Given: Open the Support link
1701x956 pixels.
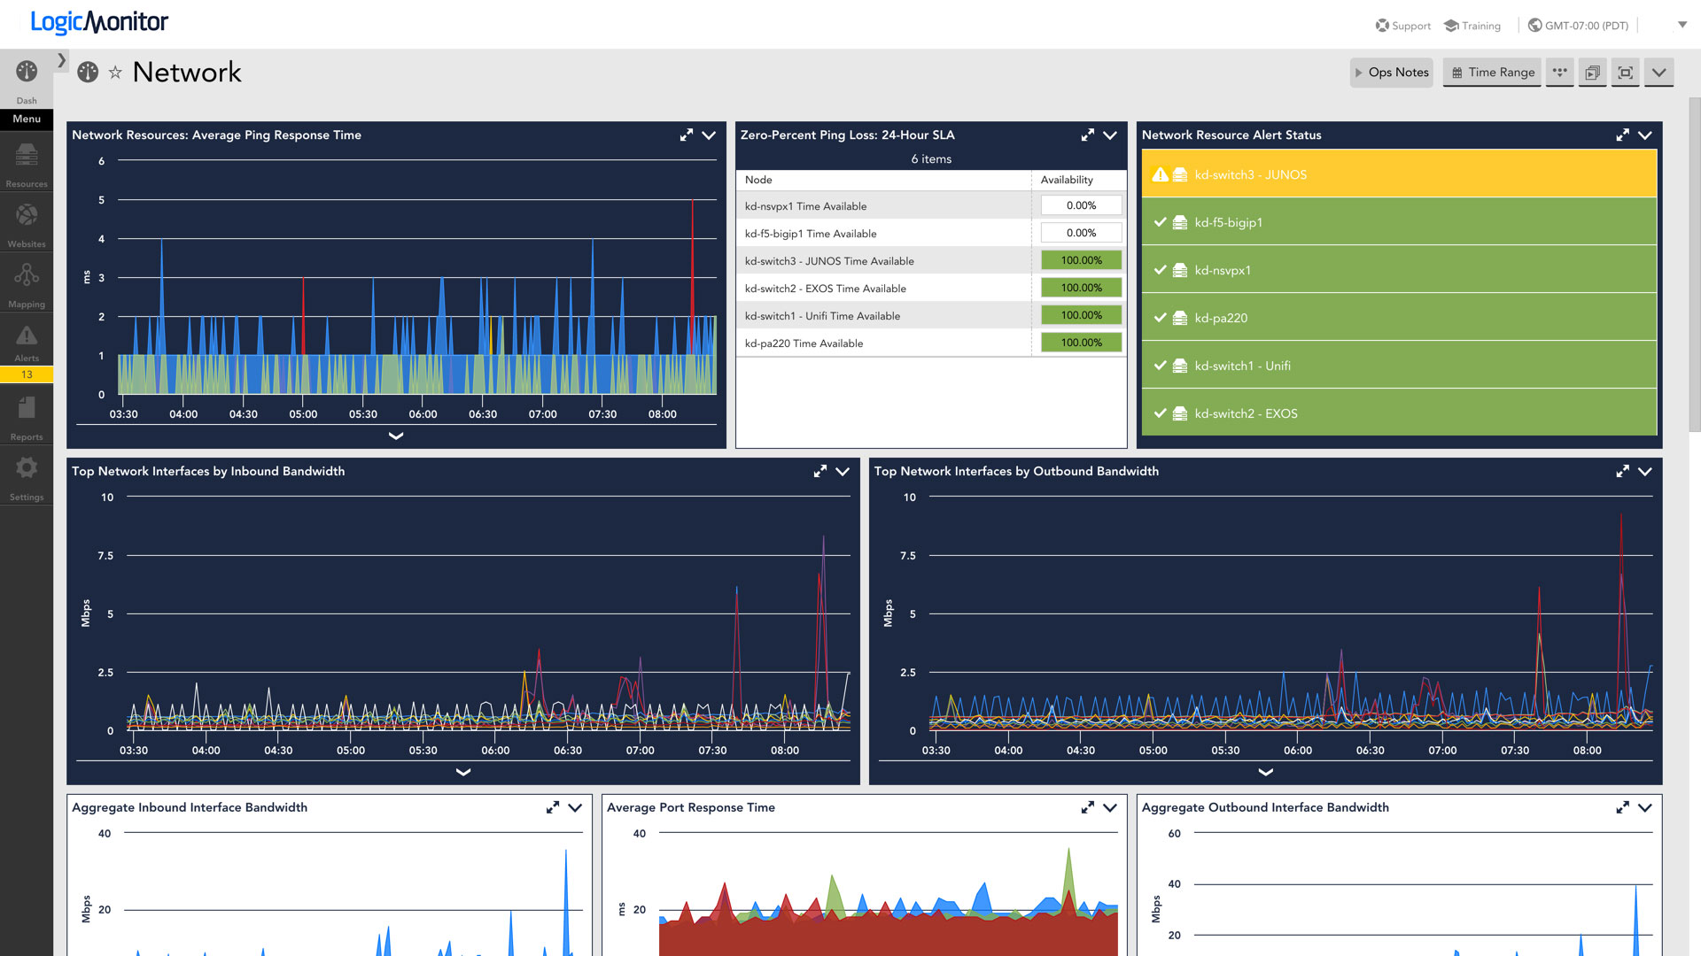Looking at the screenshot, I should coord(1403,26).
